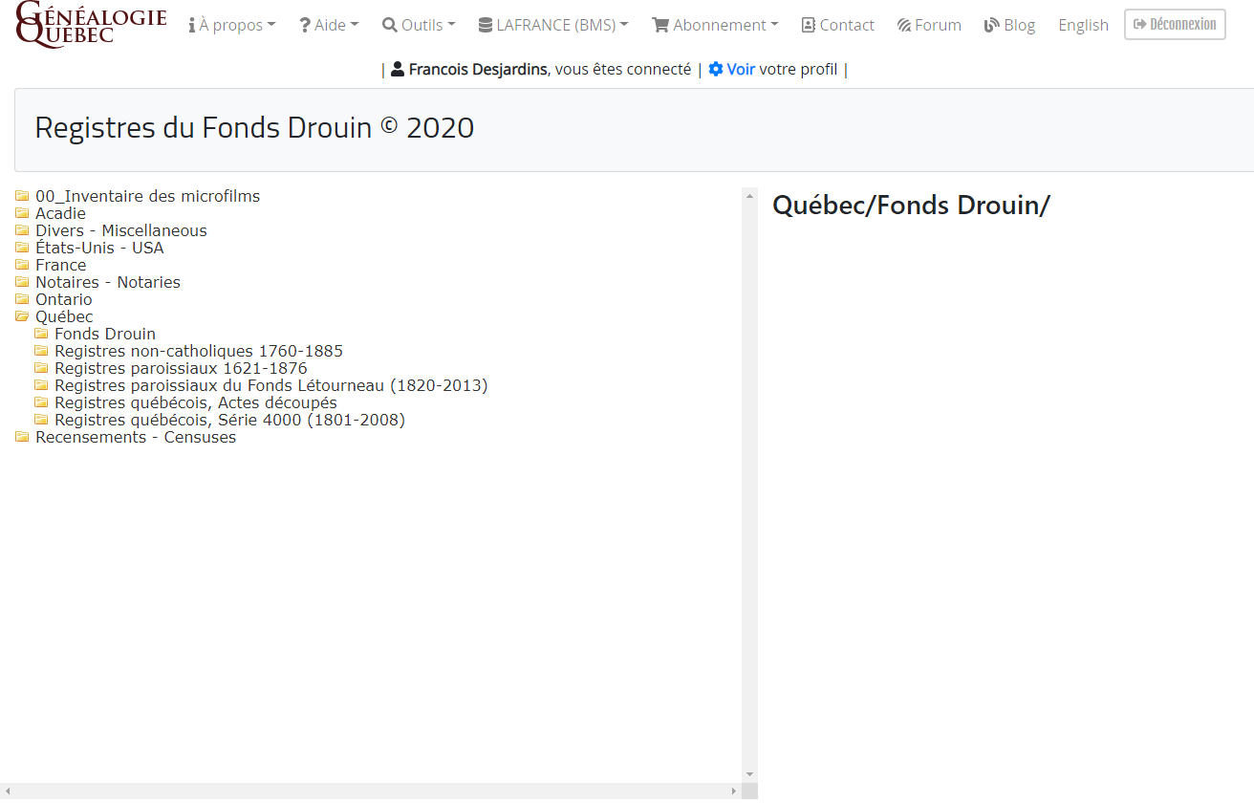This screenshot has height=803, width=1254.
Task: Click the magnifier icon beside Outils
Action: click(x=389, y=25)
